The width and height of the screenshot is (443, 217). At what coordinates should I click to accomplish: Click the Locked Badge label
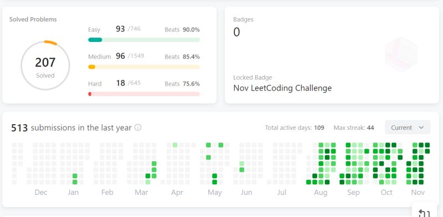[253, 77]
